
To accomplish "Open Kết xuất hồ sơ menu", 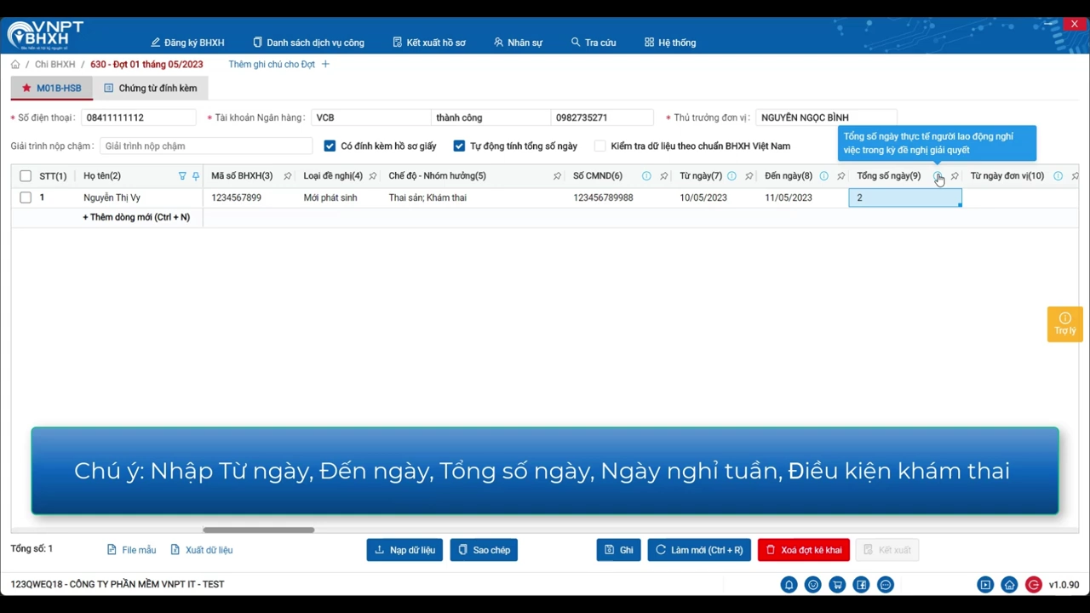I will point(429,43).
